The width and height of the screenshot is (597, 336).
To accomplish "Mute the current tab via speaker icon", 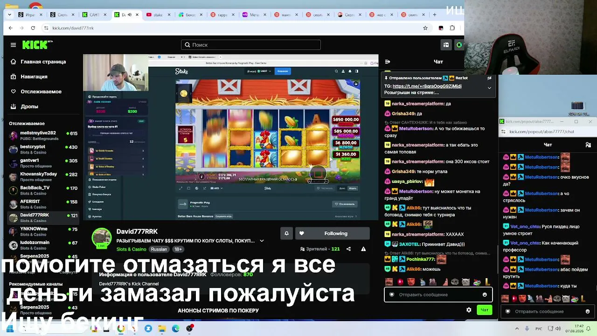I will pos(130,15).
